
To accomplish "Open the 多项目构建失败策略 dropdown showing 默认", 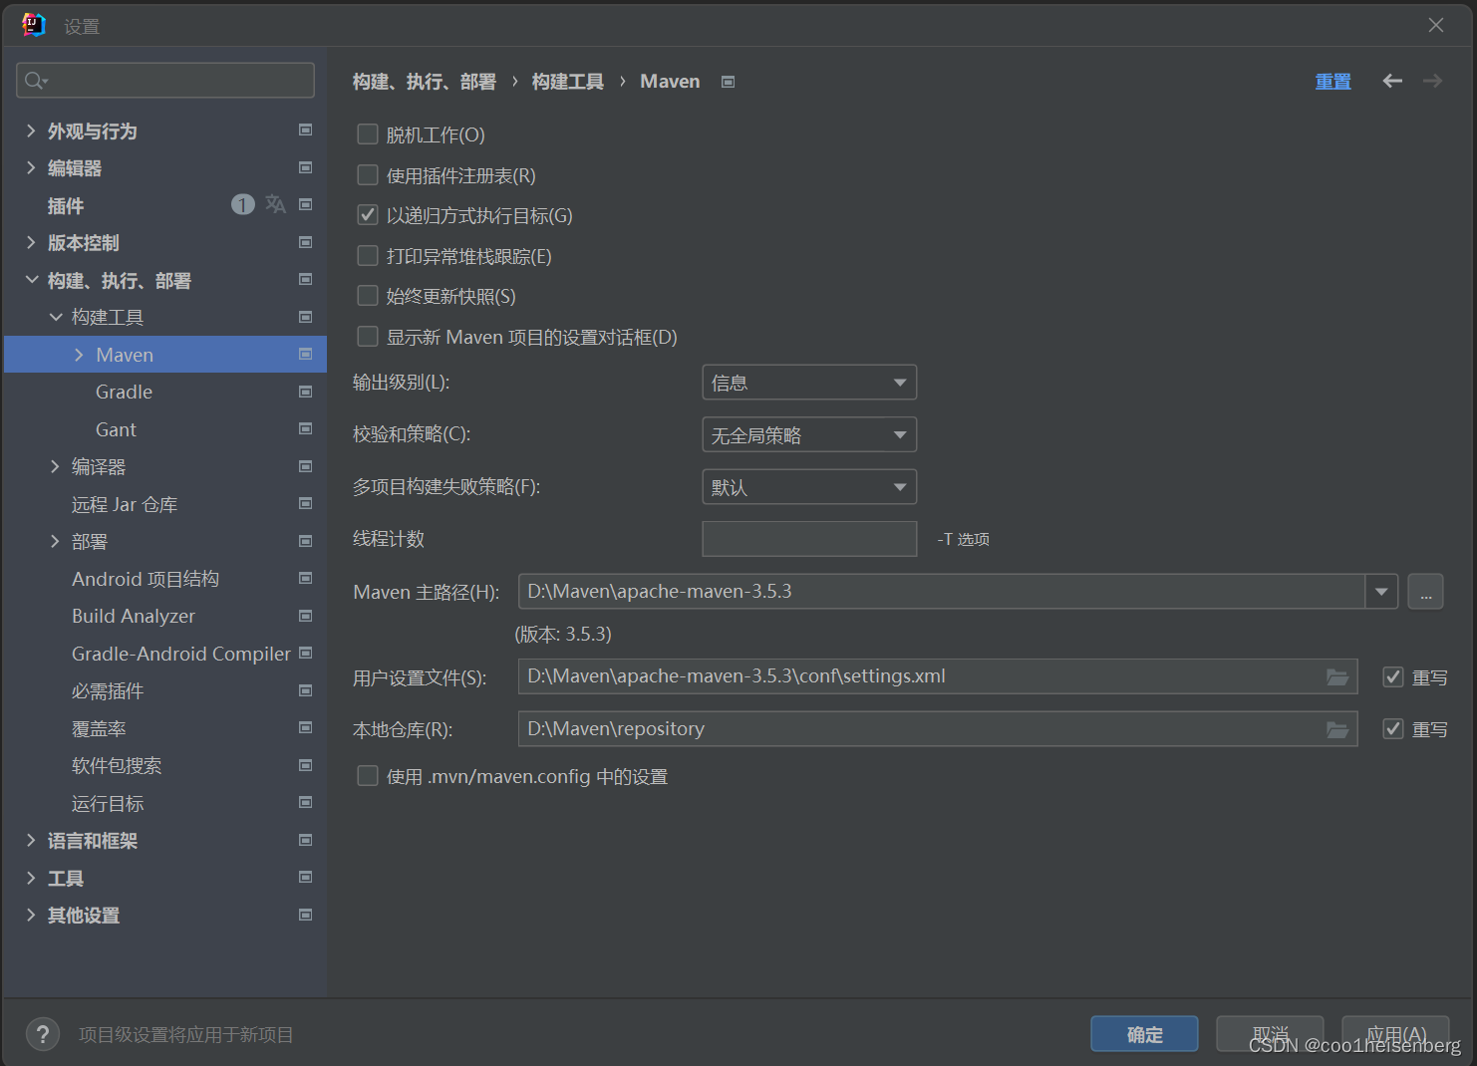I will click(x=809, y=487).
